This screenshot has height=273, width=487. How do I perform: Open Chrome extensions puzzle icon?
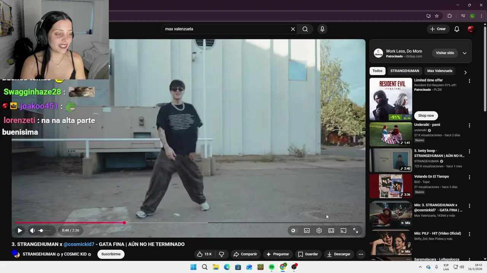click(x=450, y=16)
